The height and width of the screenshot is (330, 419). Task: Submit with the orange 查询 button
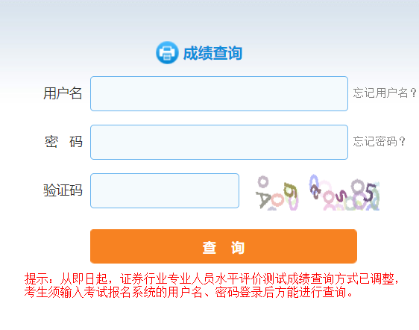(x=224, y=246)
